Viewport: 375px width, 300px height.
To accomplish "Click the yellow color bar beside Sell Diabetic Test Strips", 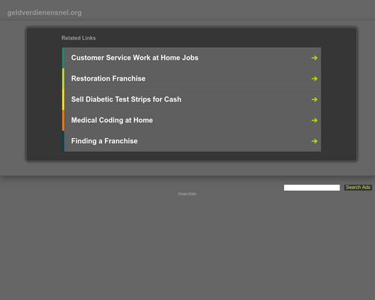I will tap(63, 99).
